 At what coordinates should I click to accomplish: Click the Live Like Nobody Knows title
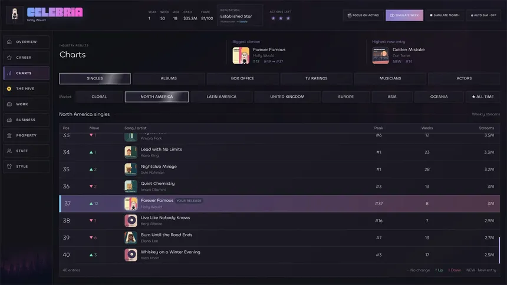165,217
